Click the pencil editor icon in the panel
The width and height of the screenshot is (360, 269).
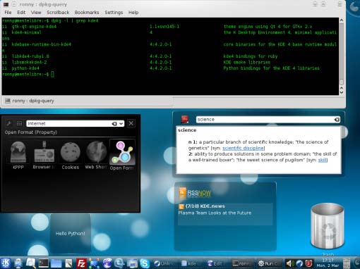point(68,263)
